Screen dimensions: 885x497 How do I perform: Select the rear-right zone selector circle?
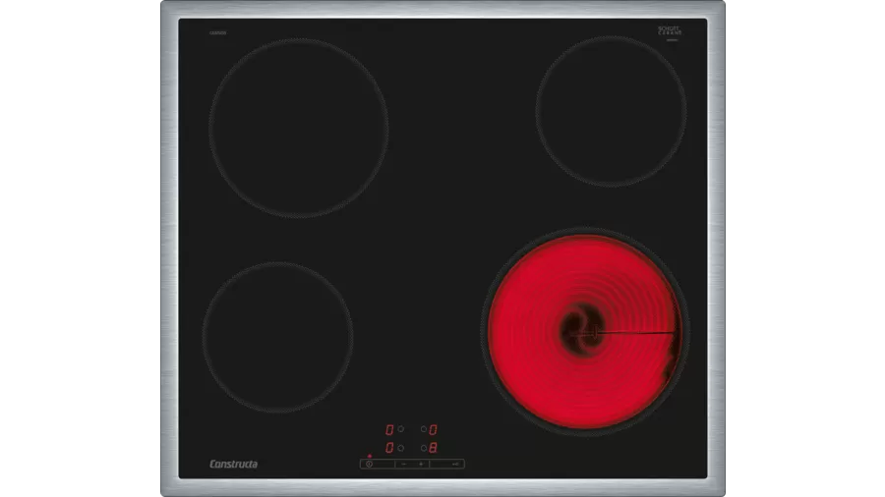(x=424, y=429)
